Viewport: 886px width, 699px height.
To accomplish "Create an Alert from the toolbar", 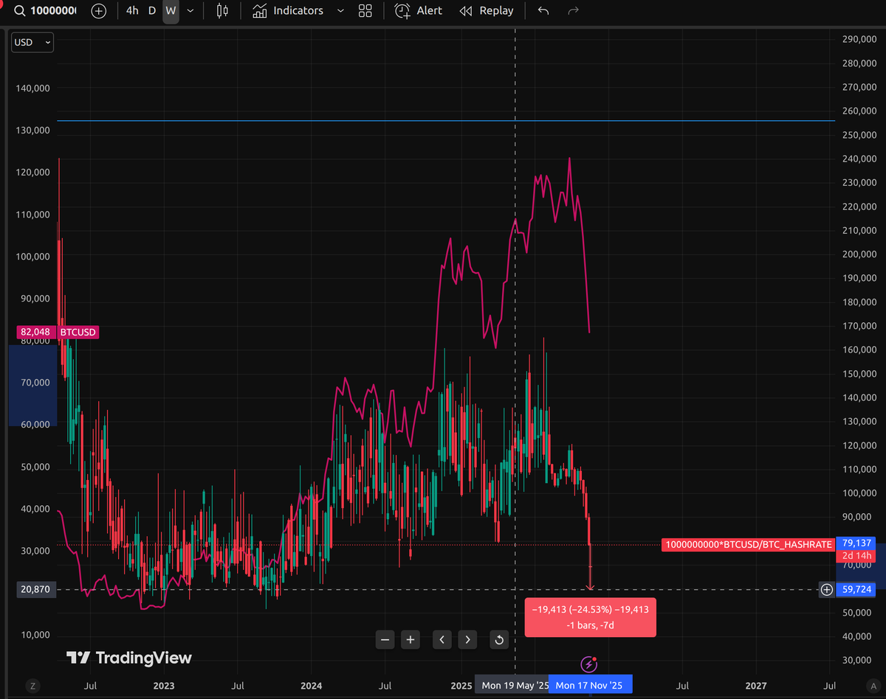I will (419, 11).
